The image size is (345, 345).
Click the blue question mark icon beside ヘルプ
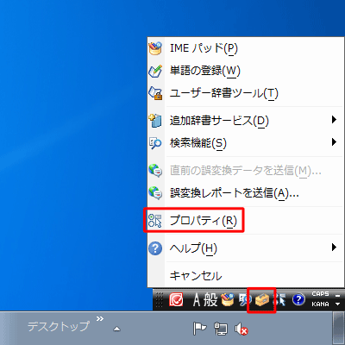click(x=155, y=248)
